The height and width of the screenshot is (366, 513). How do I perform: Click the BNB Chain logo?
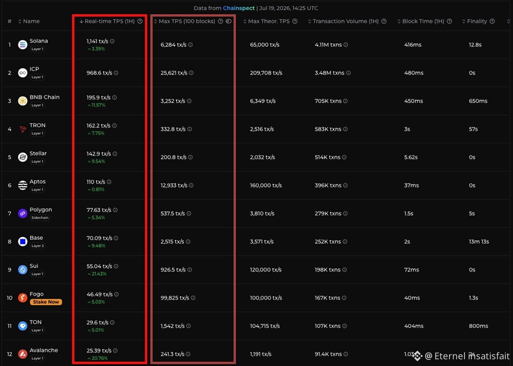click(23, 101)
